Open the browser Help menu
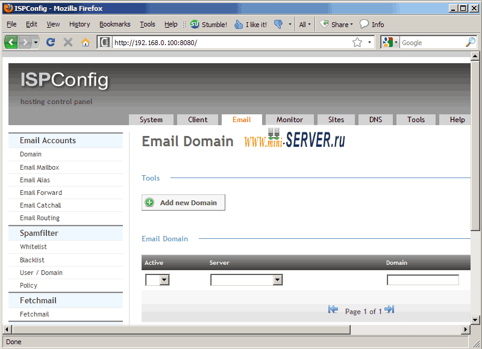Viewport: 482px width, 349px height. (171, 24)
